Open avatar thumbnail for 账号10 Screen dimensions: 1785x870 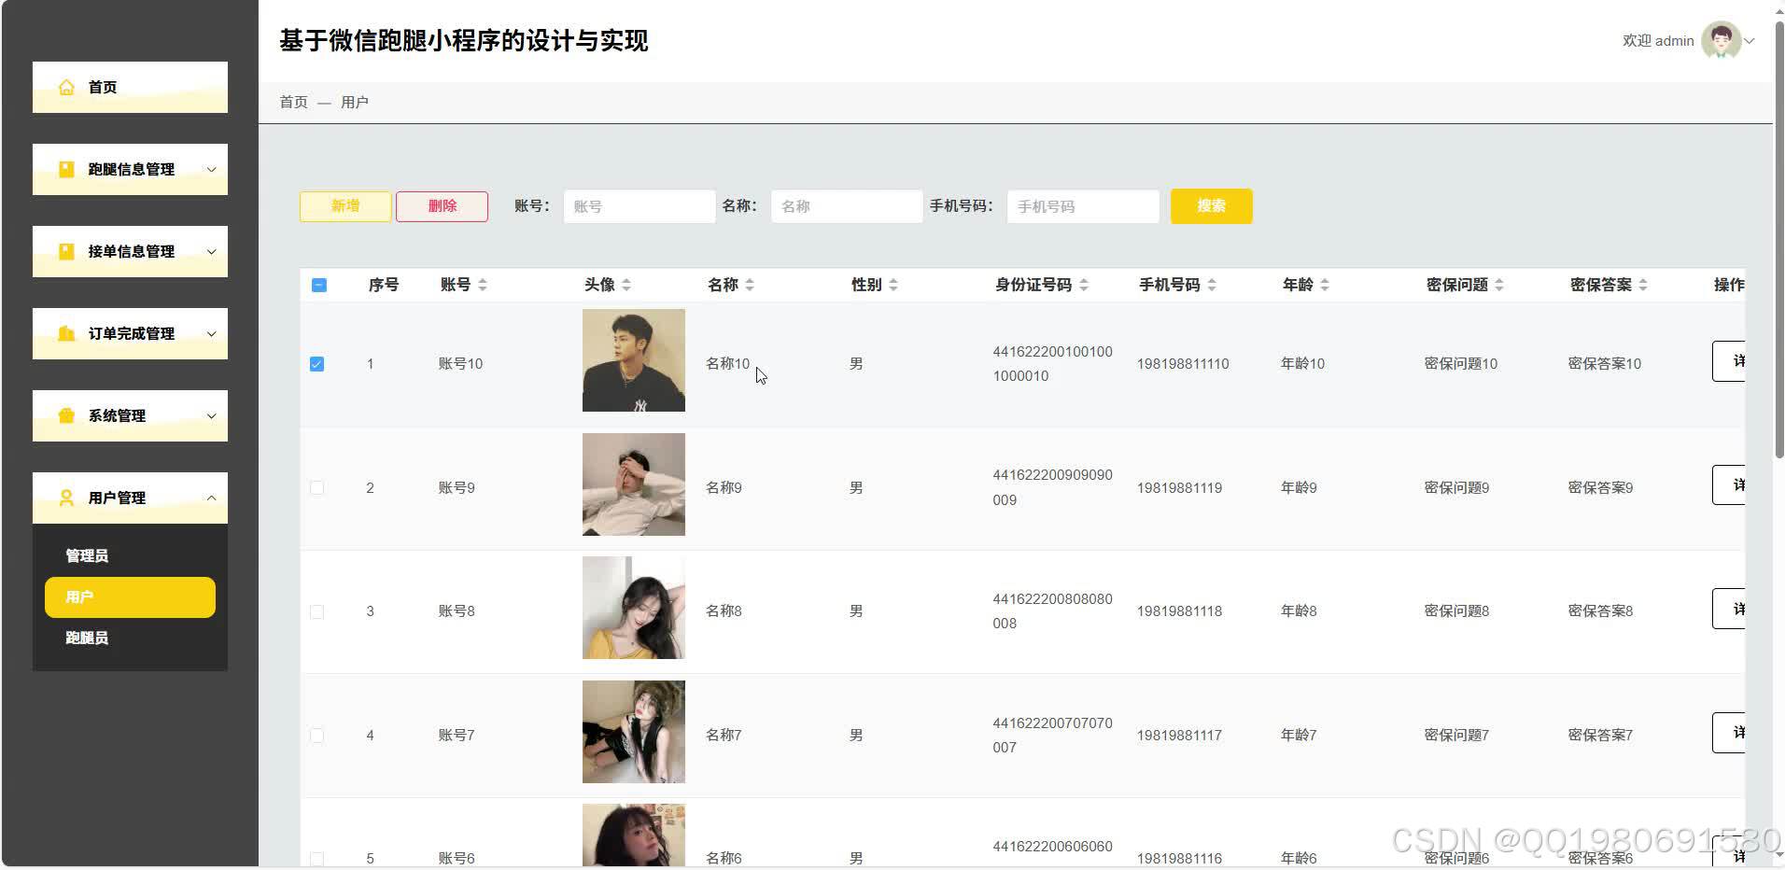[x=634, y=360]
